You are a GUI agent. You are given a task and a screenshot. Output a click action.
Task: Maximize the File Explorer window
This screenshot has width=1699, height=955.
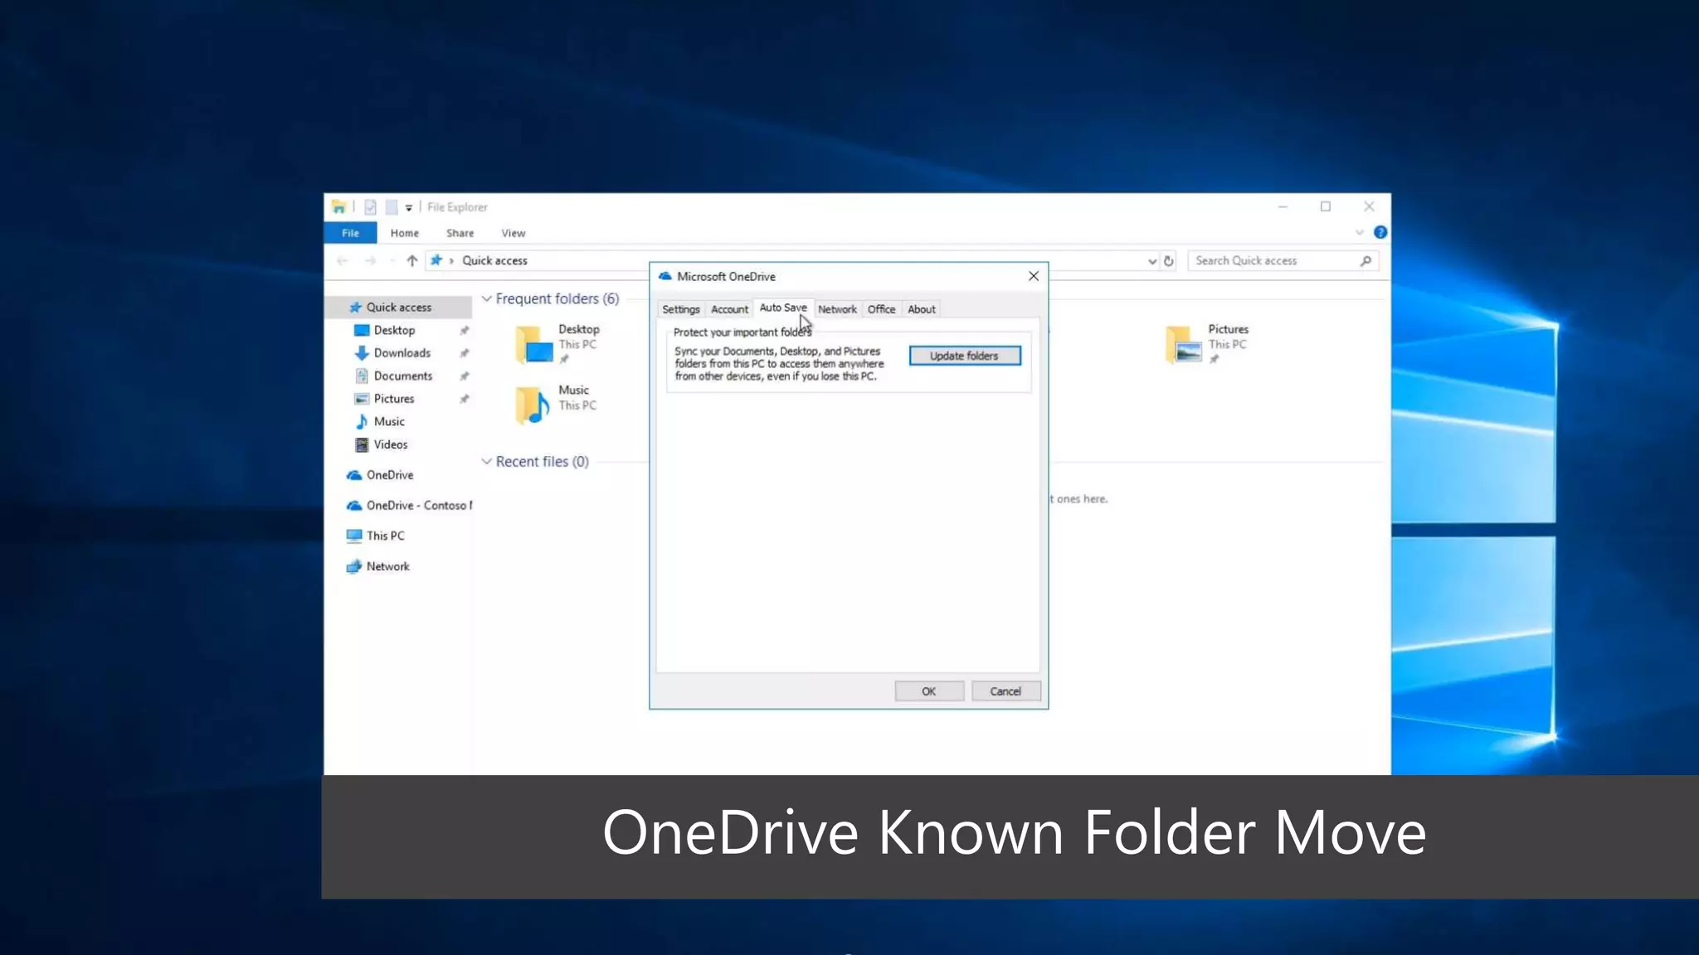pyautogui.click(x=1326, y=206)
